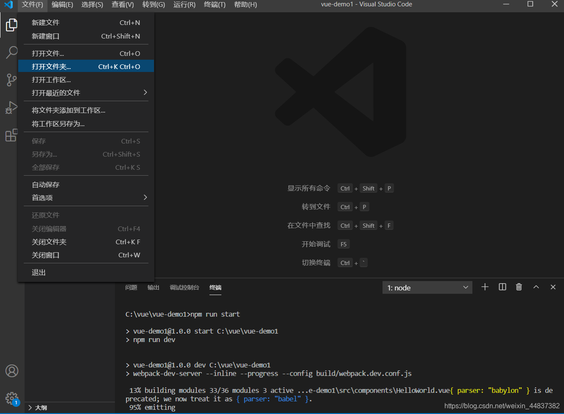
Task: Create a new terminal with plus icon
Action: pos(485,287)
